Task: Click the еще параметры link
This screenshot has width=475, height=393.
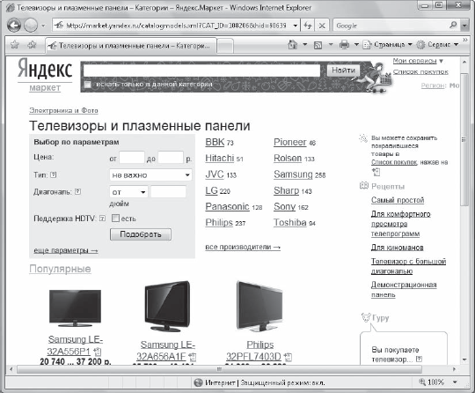Action: tap(66, 250)
